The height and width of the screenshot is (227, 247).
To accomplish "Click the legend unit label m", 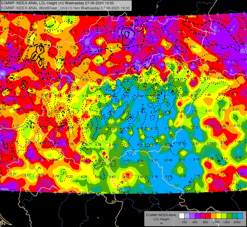I will pyautogui.click(x=161, y=223).
